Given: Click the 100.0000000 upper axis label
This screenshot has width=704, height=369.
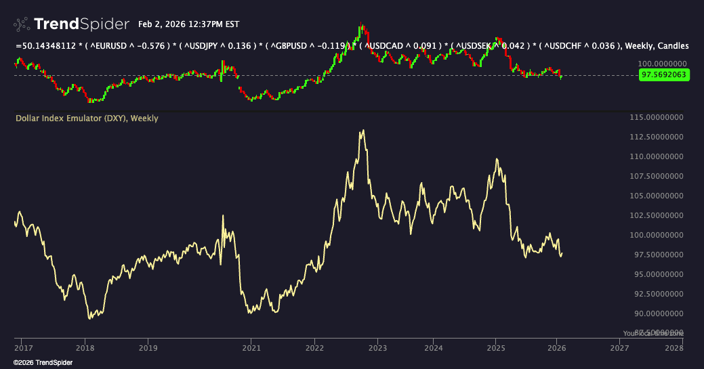Looking at the screenshot, I should (x=662, y=64).
